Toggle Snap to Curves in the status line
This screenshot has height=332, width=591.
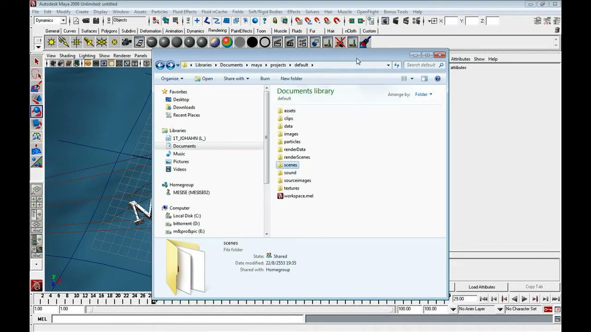pyautogui.click(x=308, y=21)
